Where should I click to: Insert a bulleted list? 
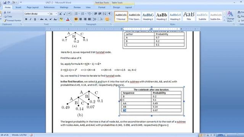click(x=77, y=14)
